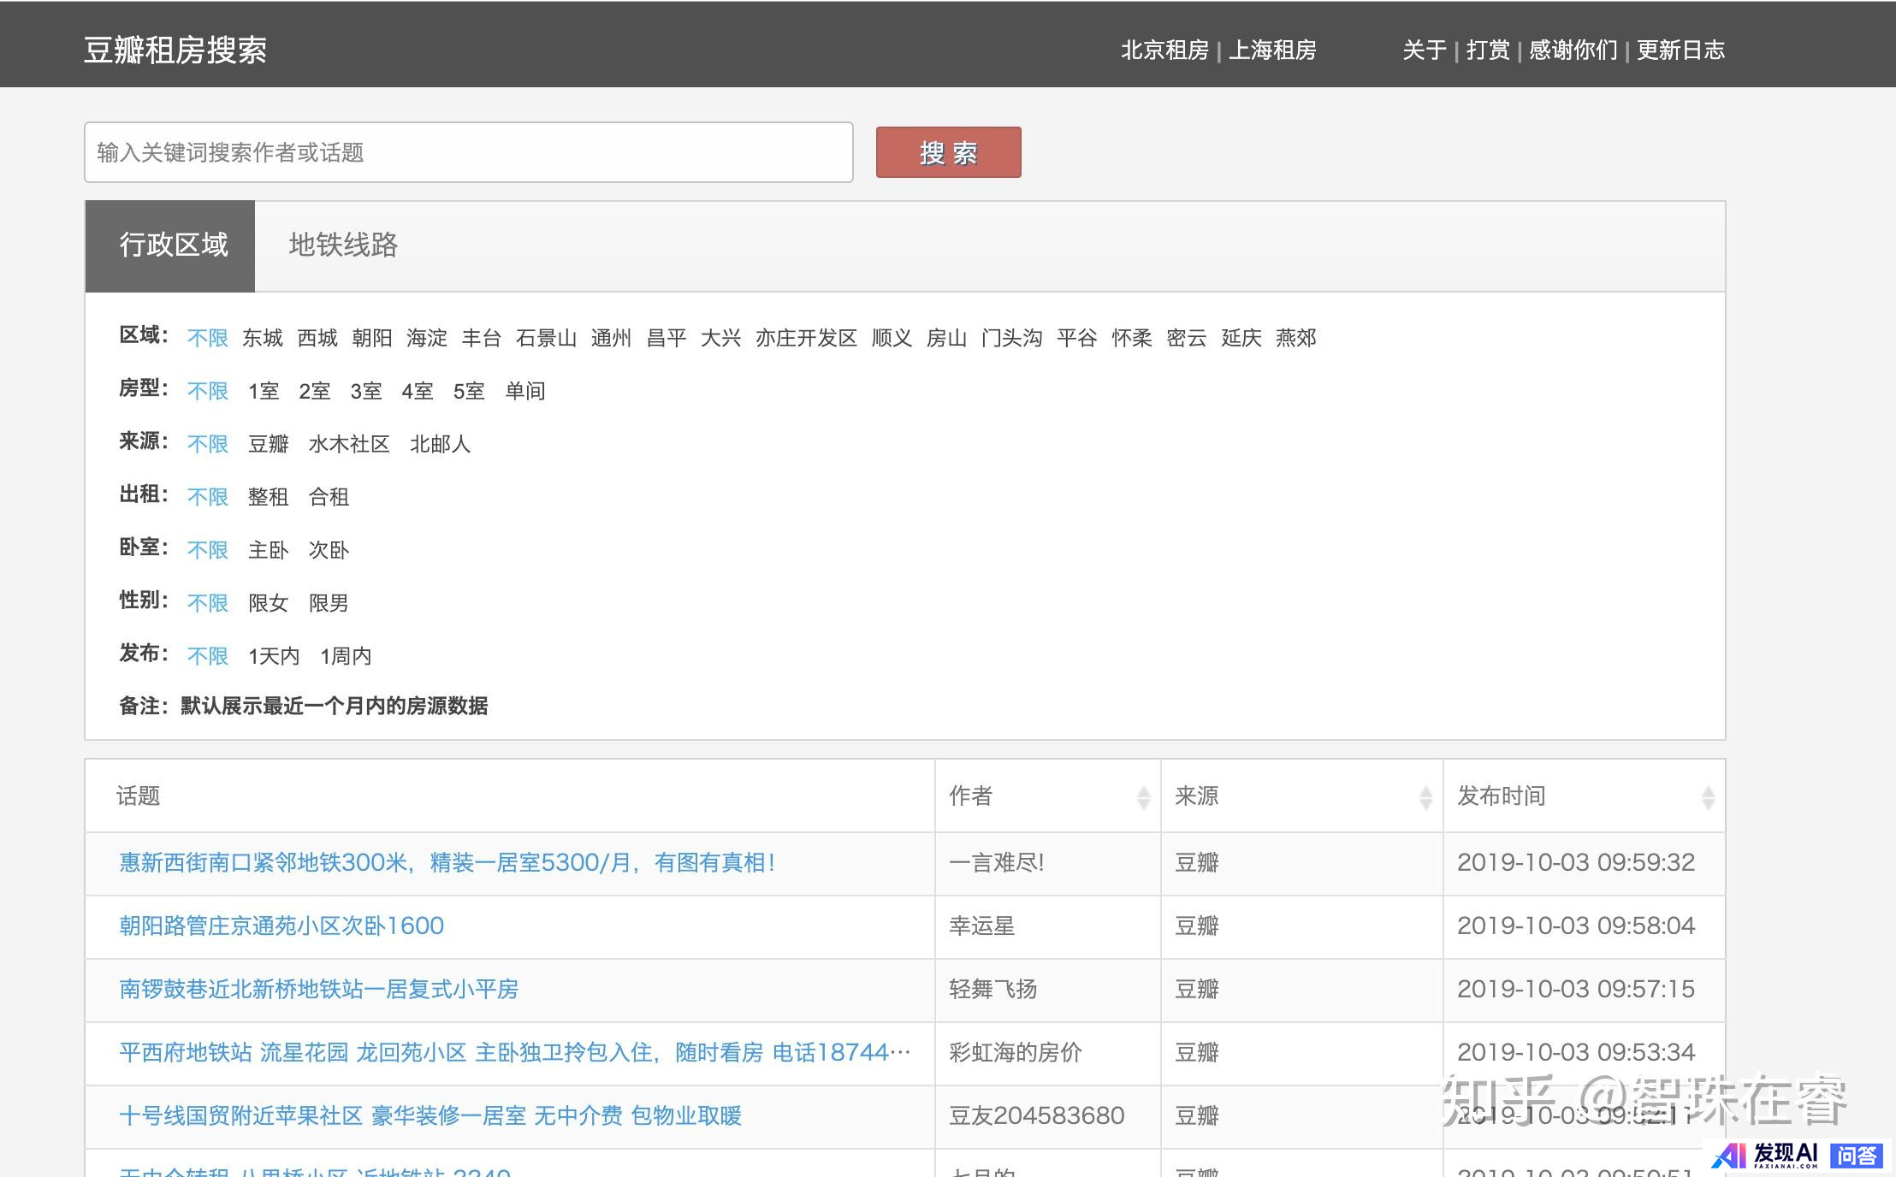Filter source to 水木社区

coord(349,444)
